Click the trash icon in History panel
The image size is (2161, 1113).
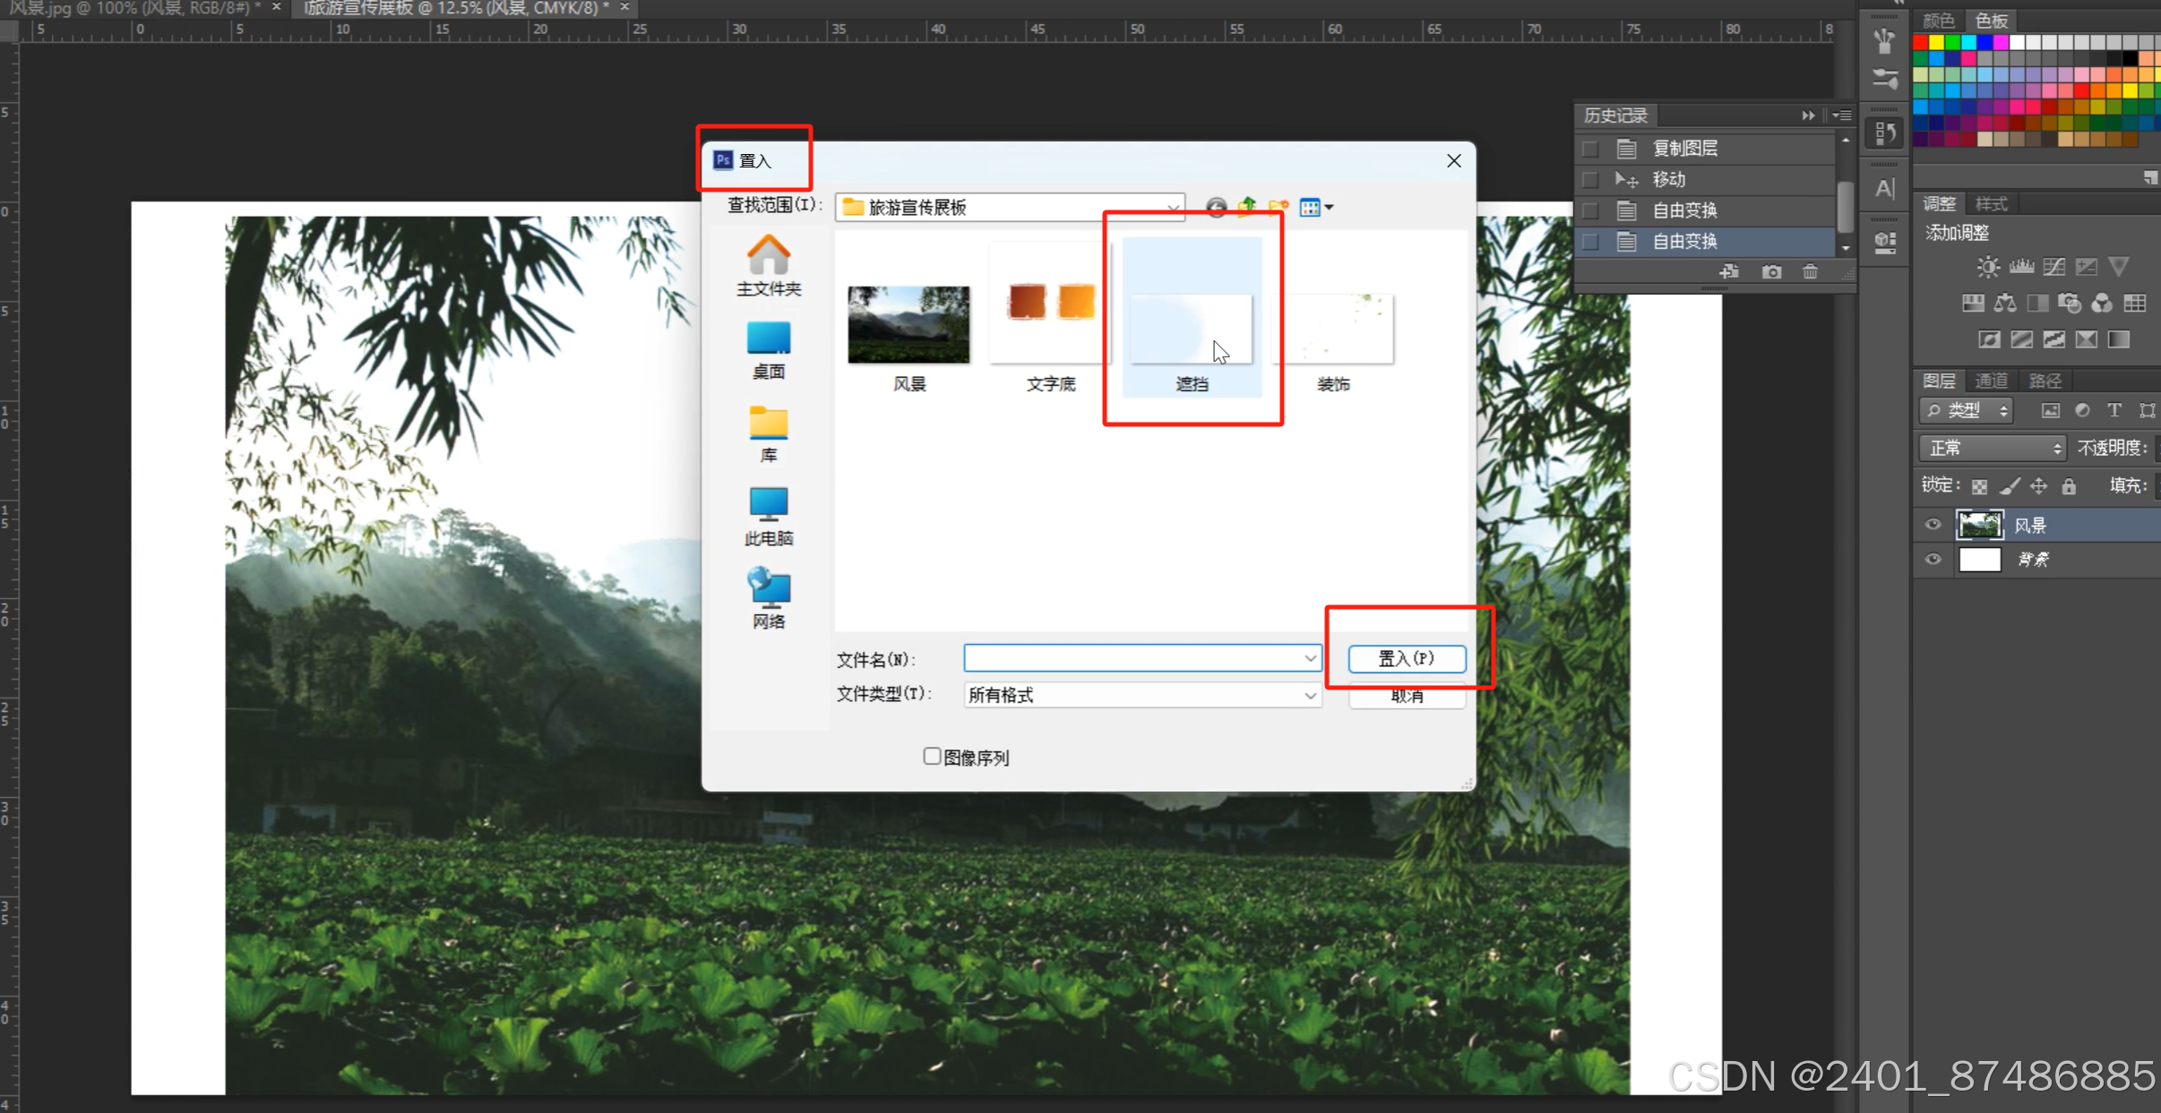[x=1810, y=271]
